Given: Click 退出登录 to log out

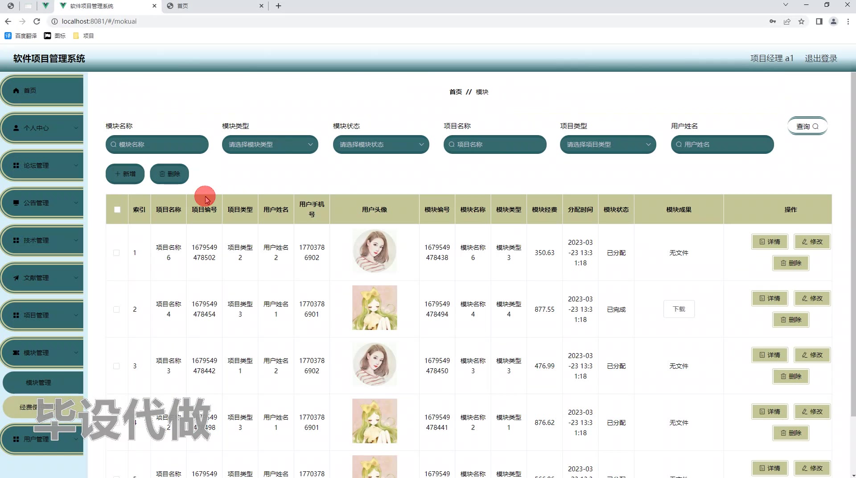Looking at the screenshot, I should (821, 58).
